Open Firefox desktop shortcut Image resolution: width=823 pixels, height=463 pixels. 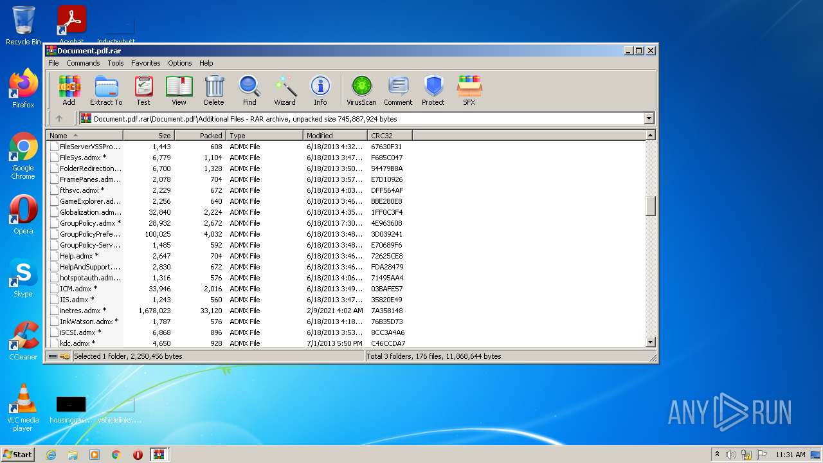point(23,89)
